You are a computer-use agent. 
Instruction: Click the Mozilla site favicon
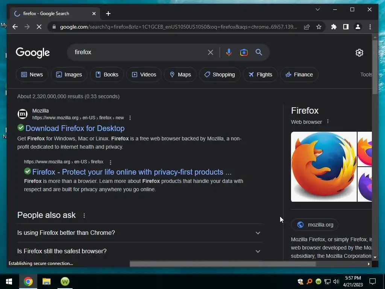22,114
